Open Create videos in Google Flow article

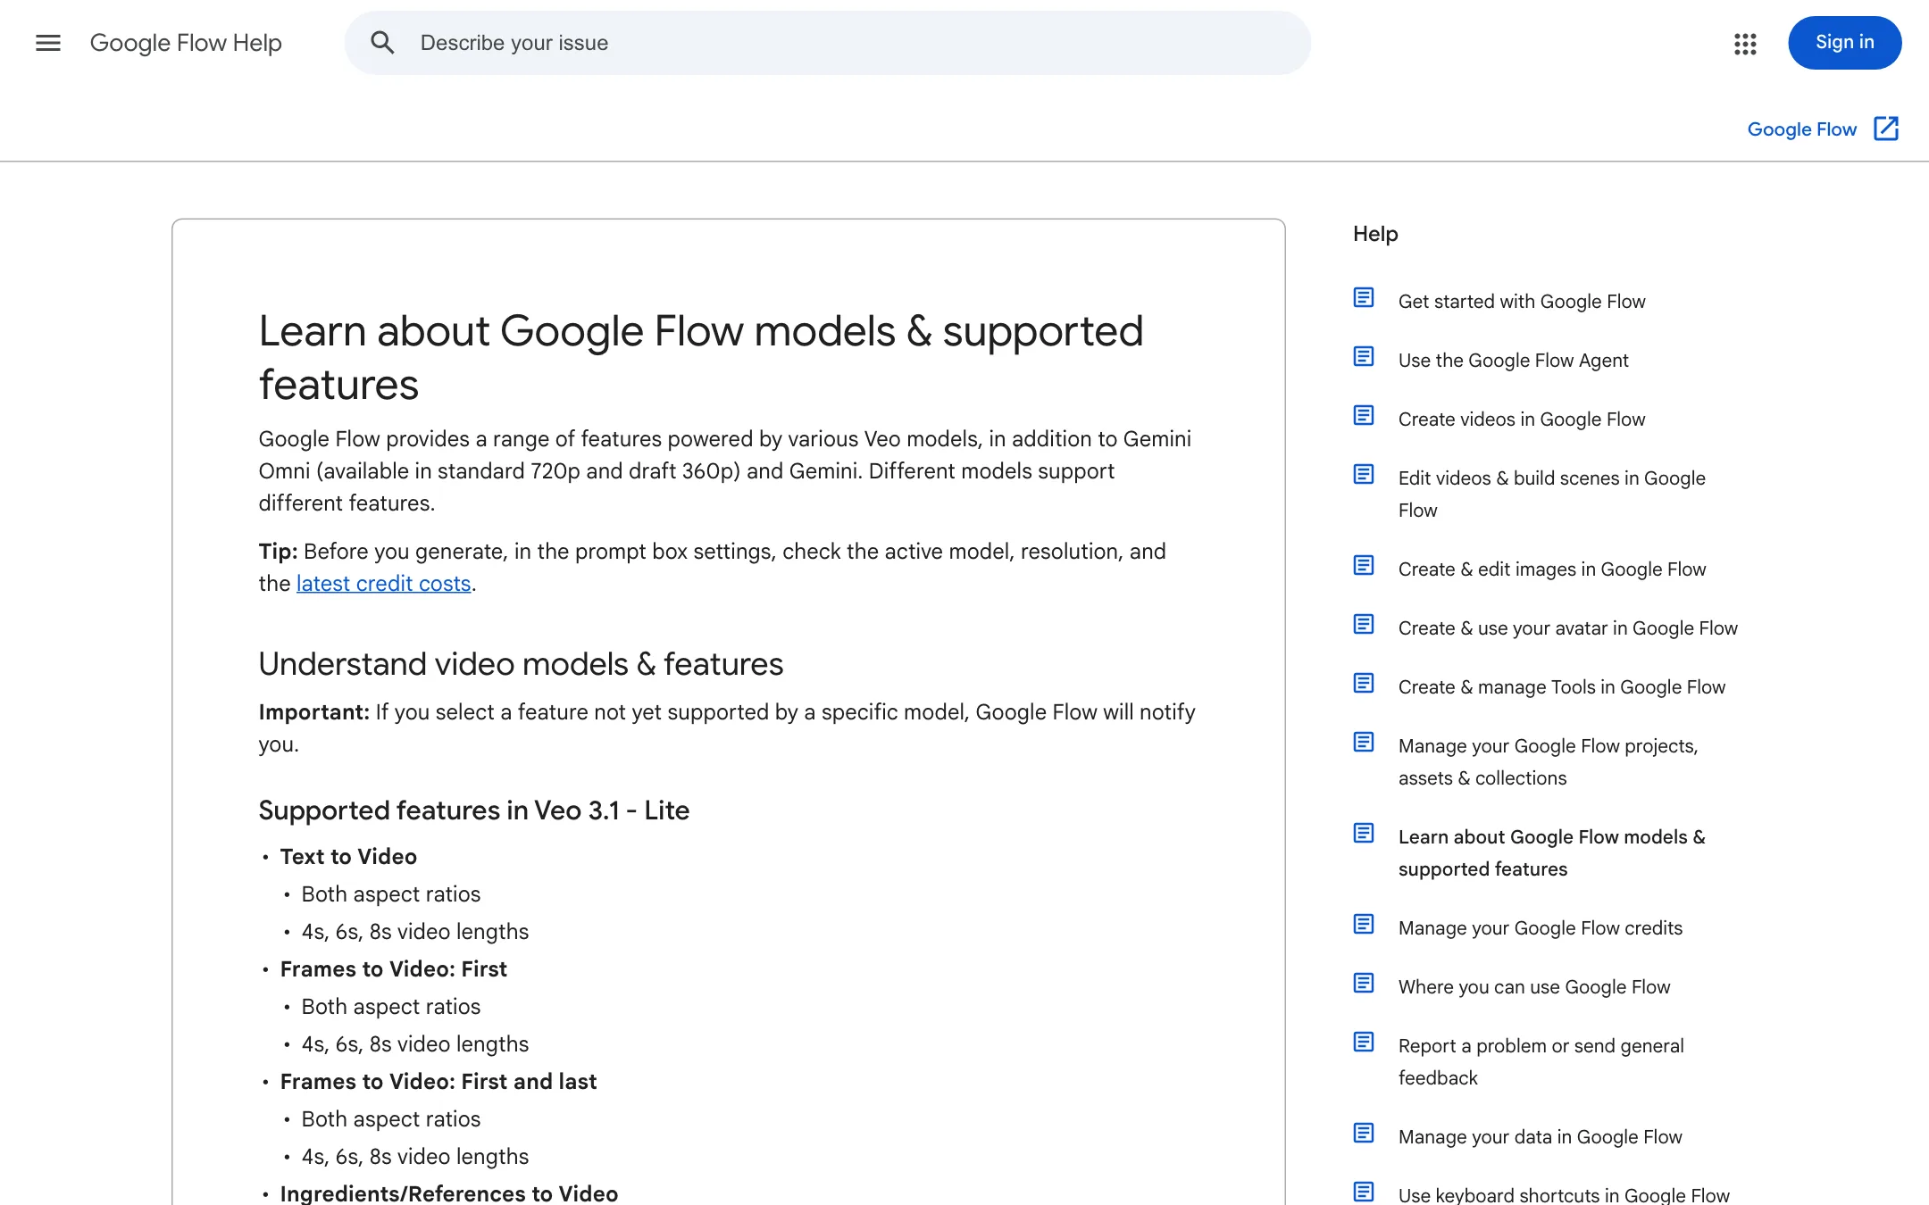click(1522, 420)
